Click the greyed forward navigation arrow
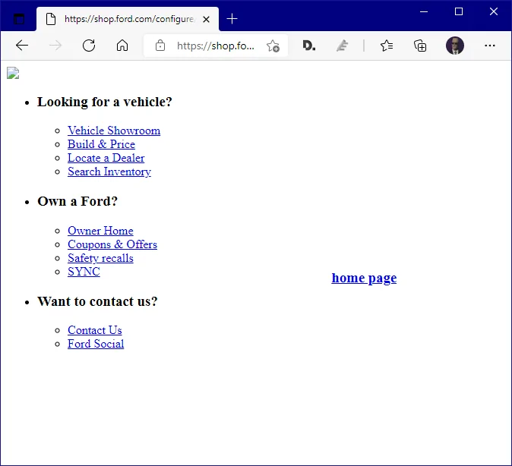Image resolution: width=512 pixels, height=466 pixels. (x=55, y=46)
